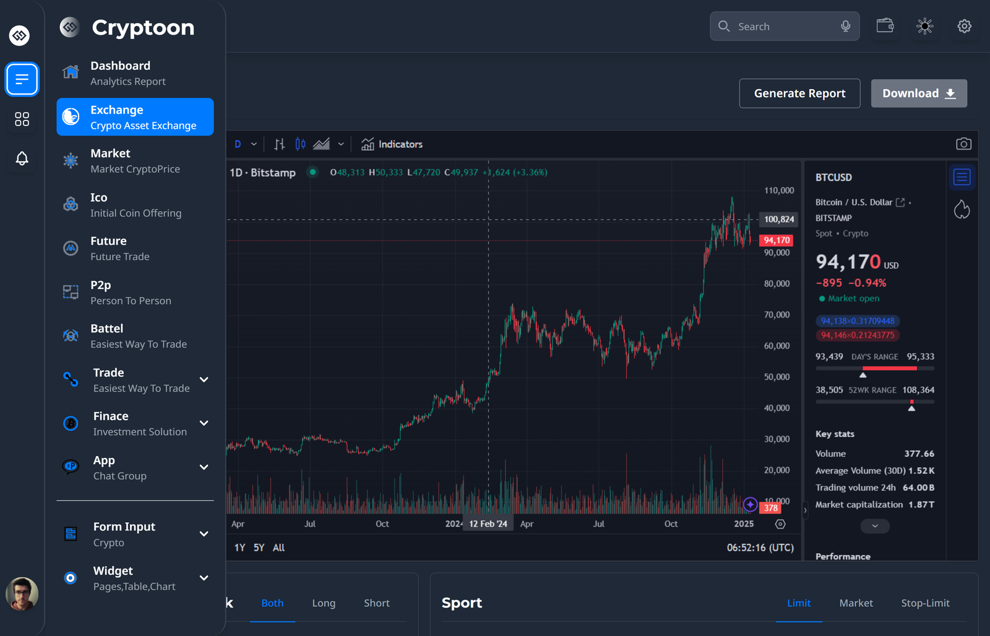The image size is (990, 636).
Task: Select the candlestick chart style icon
Action: click(x=300, y=144)
